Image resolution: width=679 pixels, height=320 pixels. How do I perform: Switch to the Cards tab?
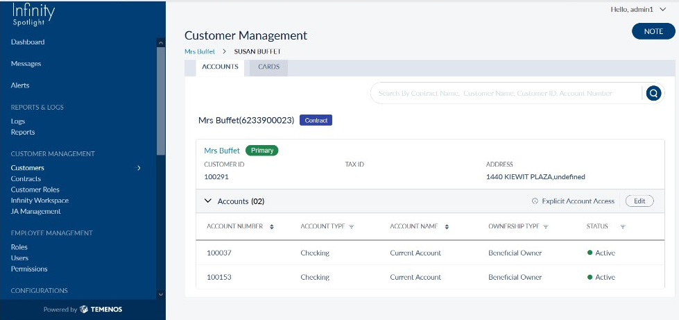[x=268, y=67]
